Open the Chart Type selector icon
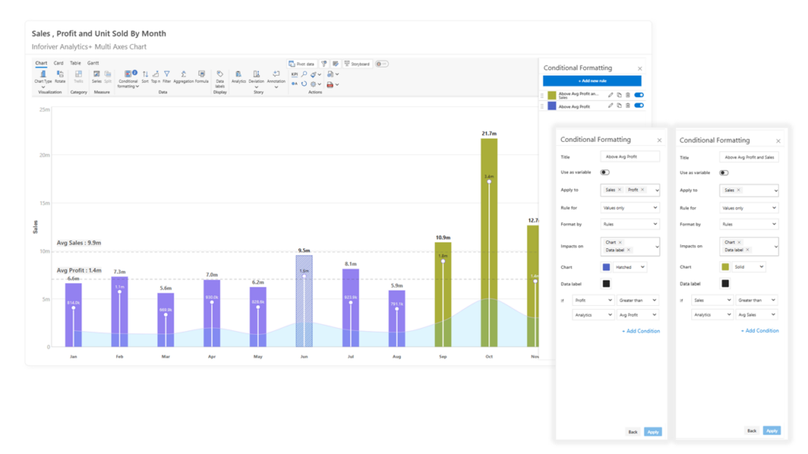 coord(43,74)
